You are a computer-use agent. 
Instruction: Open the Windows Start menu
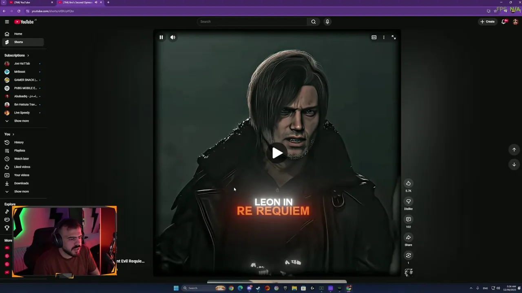(176, 288)
